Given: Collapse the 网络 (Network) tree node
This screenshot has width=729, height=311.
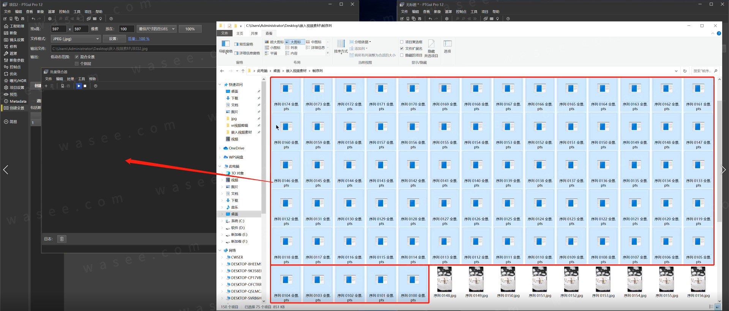Looking at the screenshot, I should (220, 250).
